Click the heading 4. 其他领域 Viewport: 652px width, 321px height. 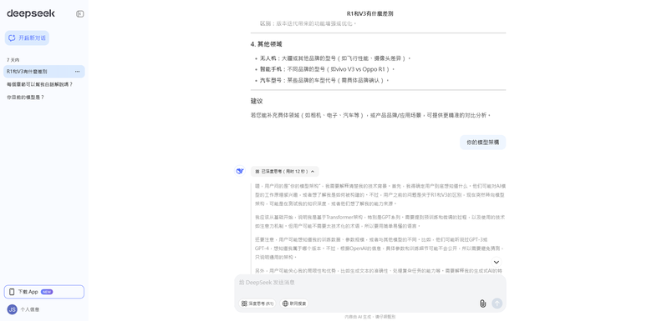click(x=266, y=44)
